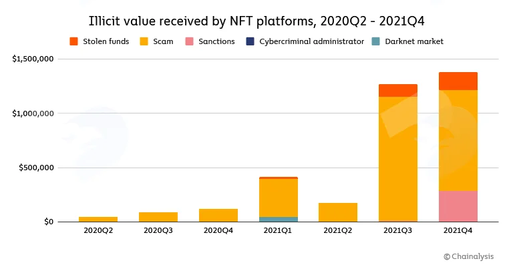Select the 2020Q4 scam bar

[x=218, y=216]
